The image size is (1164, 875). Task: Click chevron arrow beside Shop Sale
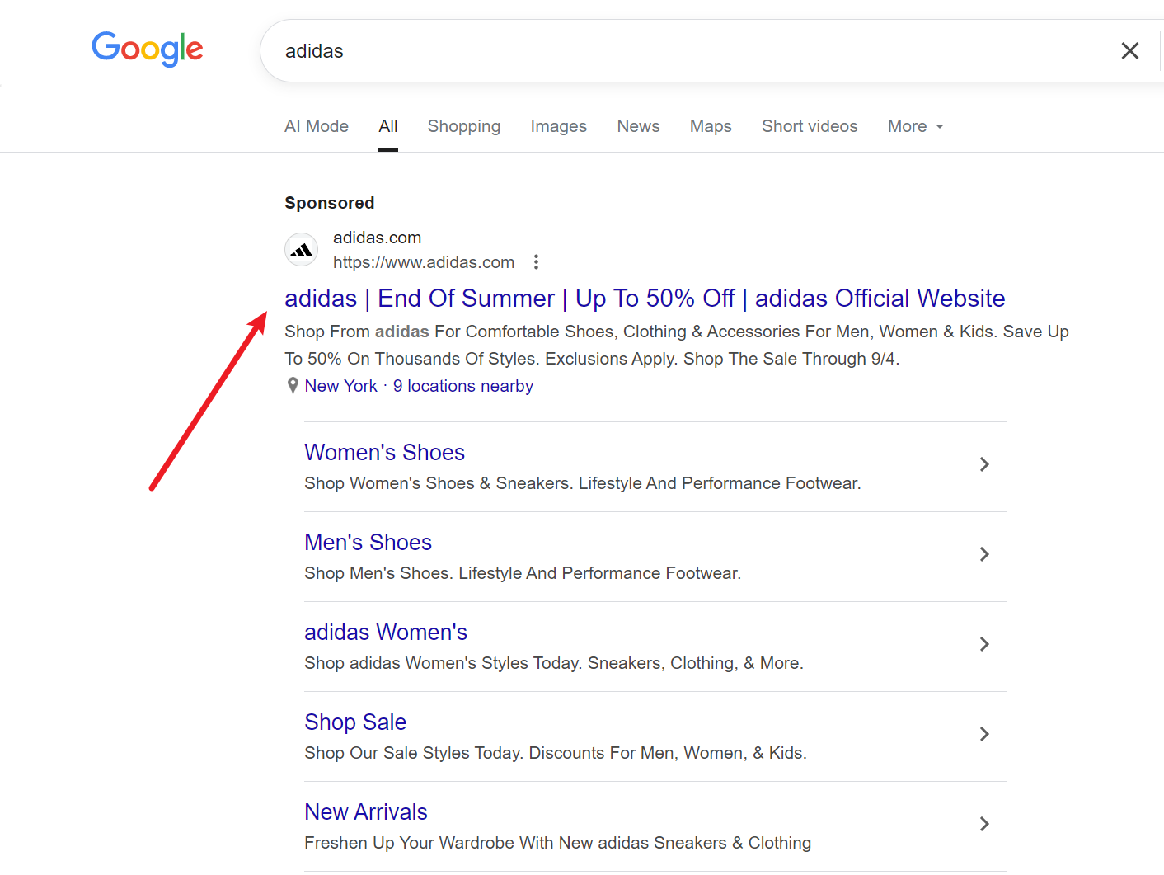[x=983, y=734]
